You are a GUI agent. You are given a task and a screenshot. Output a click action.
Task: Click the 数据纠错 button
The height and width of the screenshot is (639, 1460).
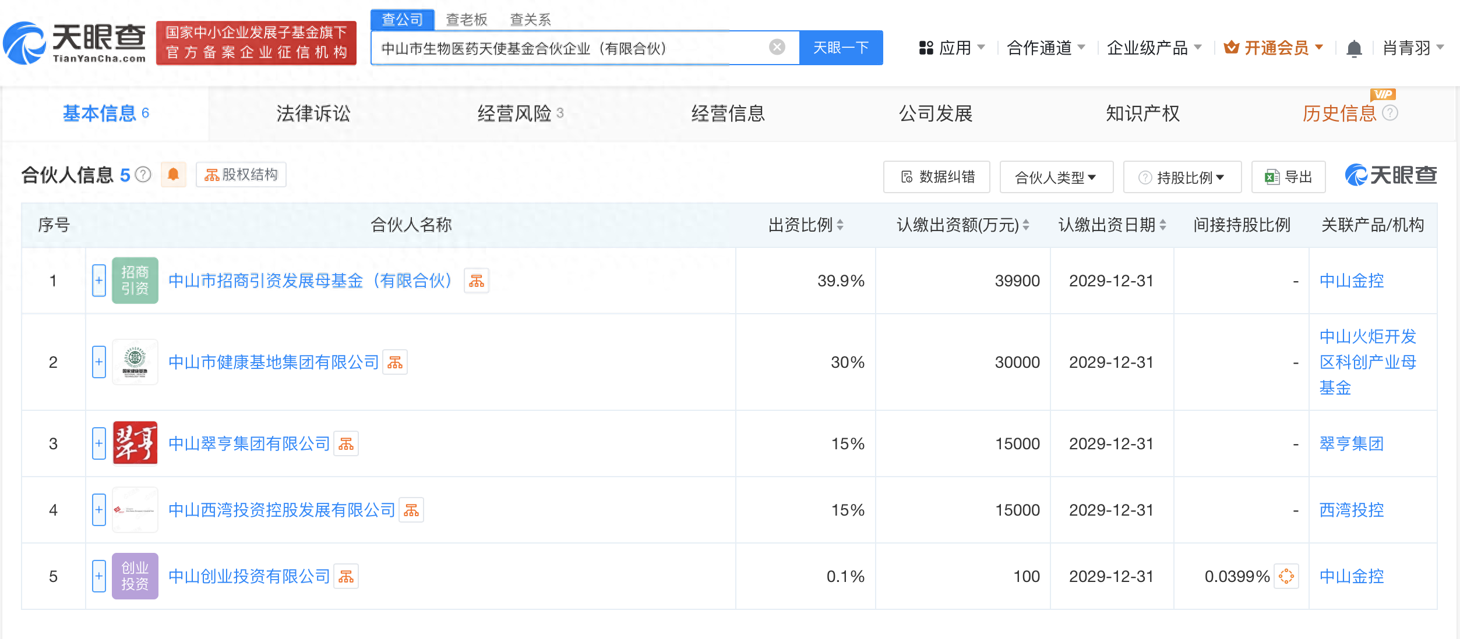(937, 177)
